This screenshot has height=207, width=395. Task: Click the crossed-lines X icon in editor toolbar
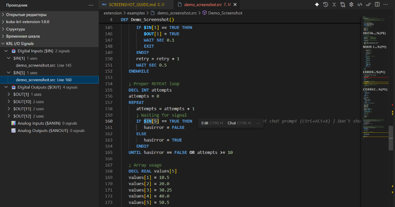pyautogui.click(x=334, y=5)
